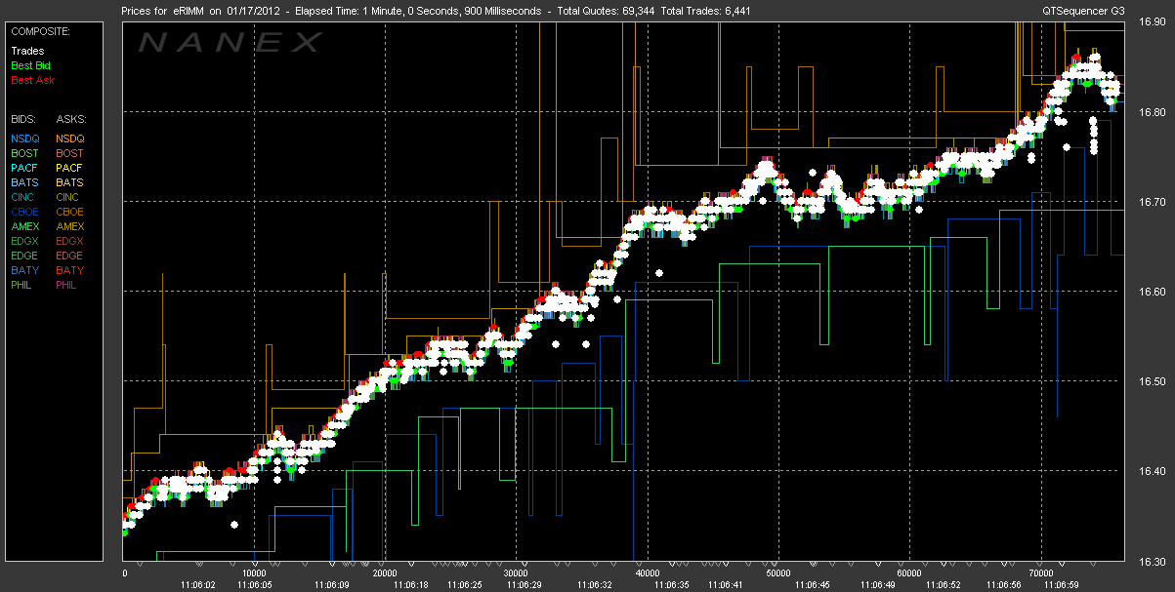Select BOST in the BIDS column

25,153
